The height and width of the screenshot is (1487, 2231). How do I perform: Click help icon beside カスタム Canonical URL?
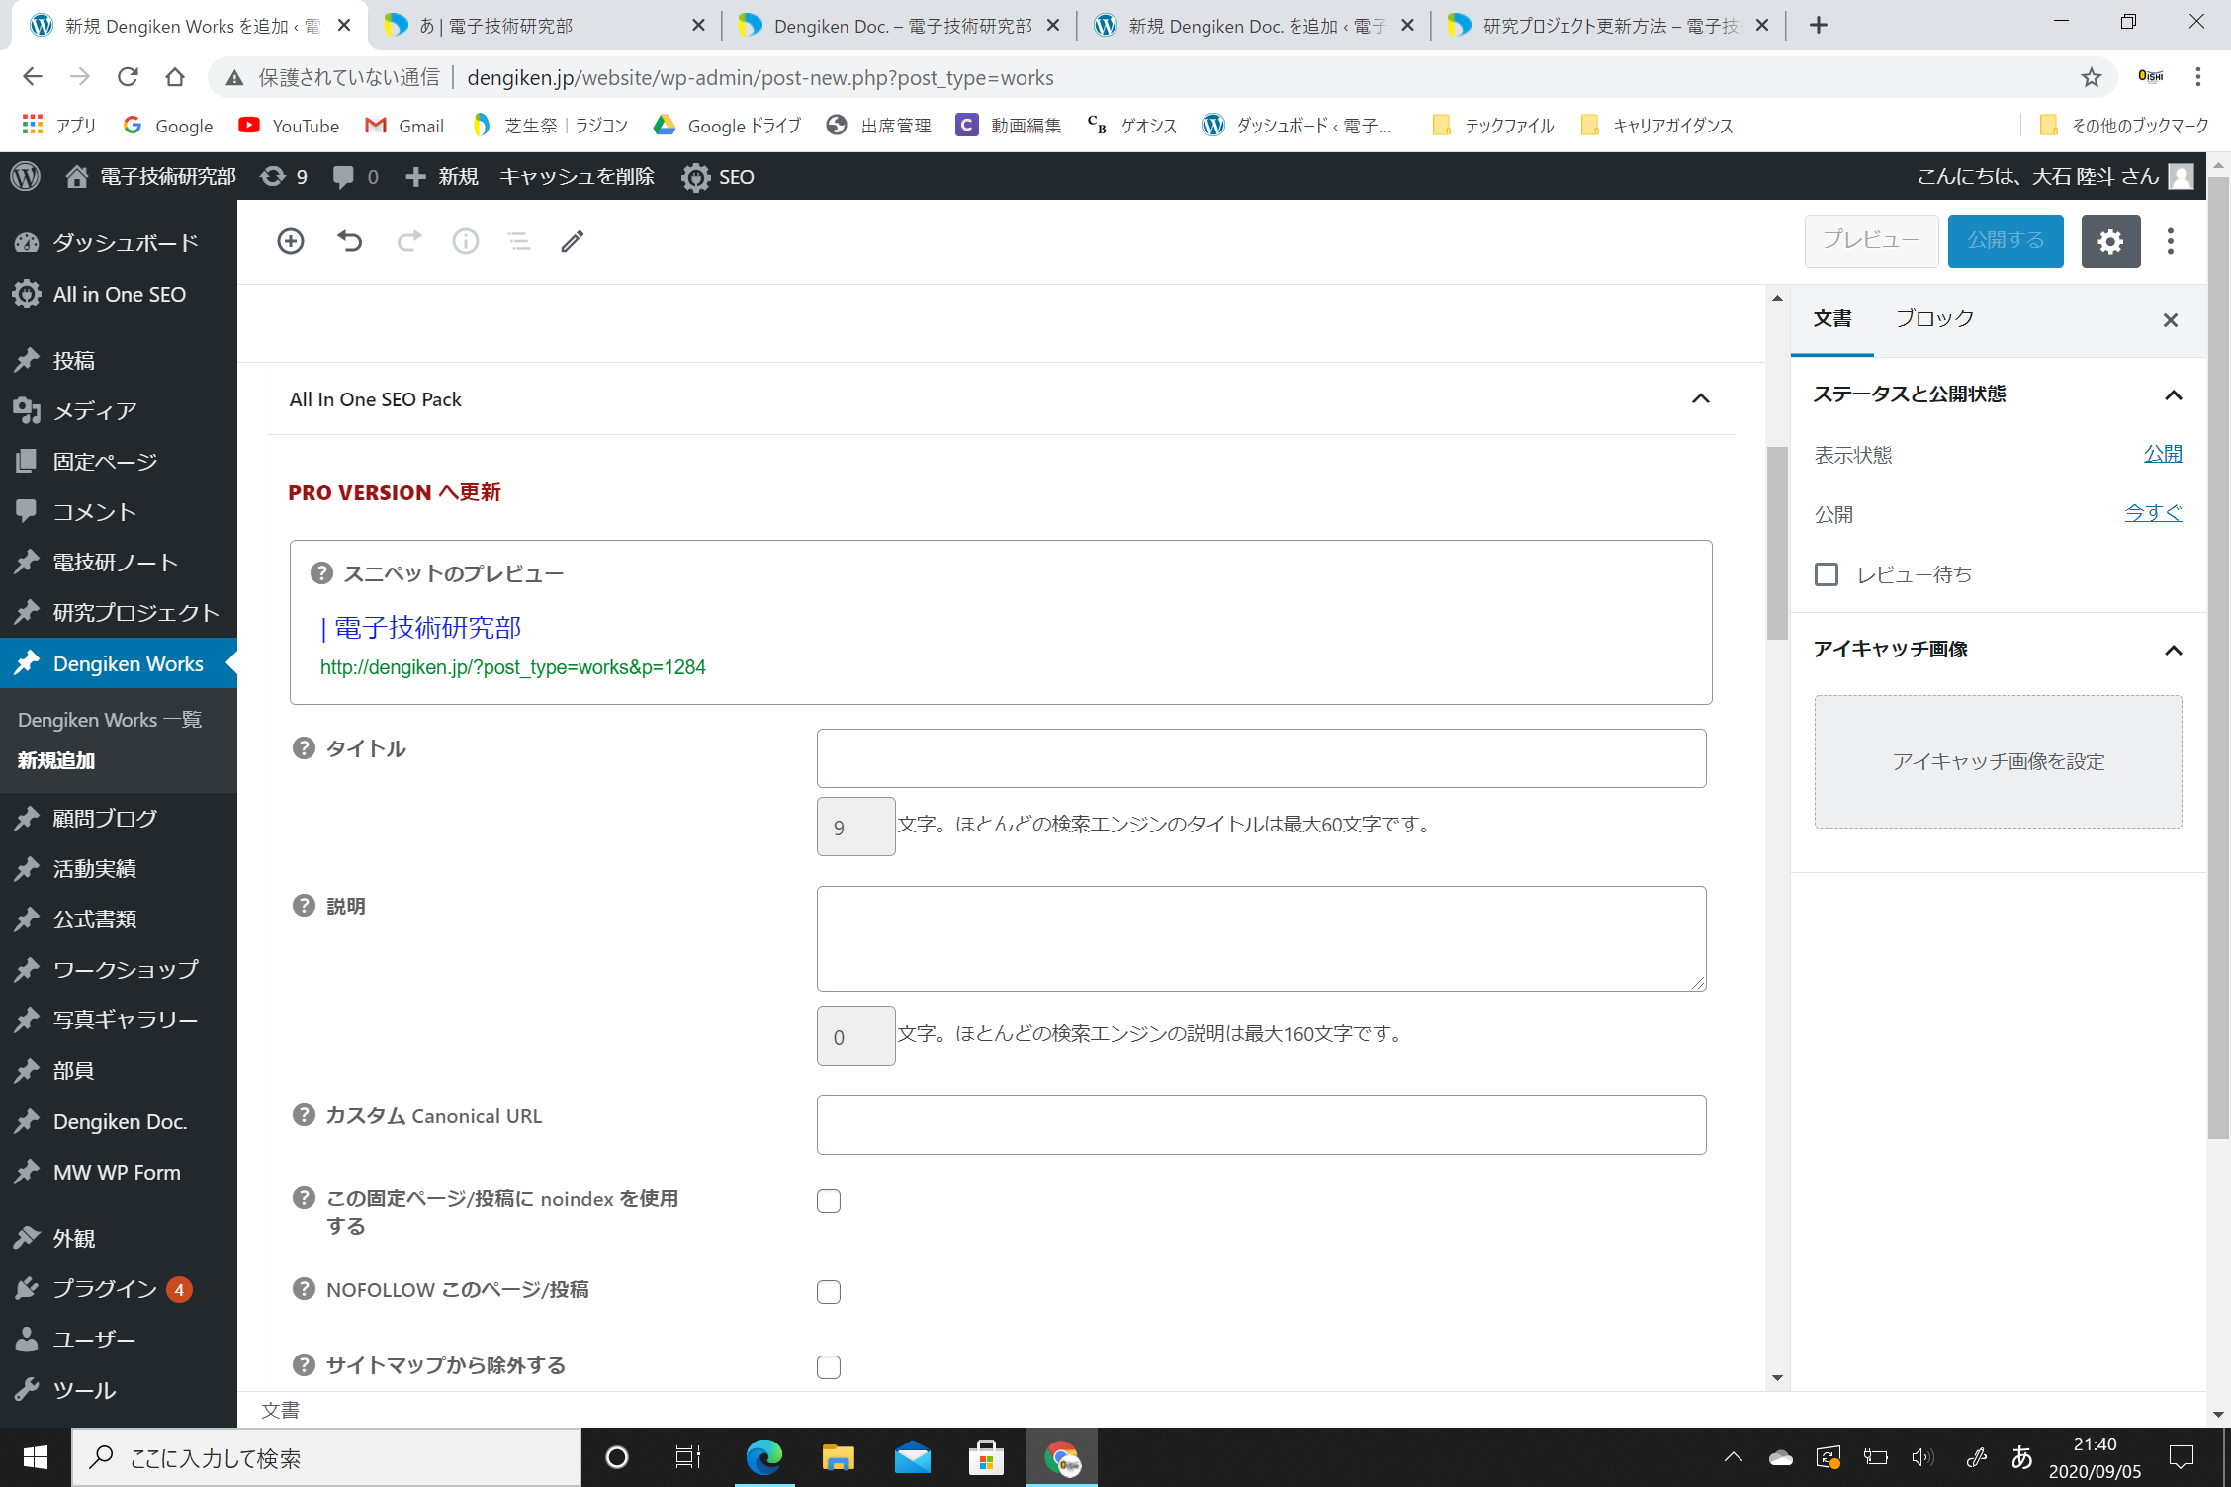point(304,1115)
